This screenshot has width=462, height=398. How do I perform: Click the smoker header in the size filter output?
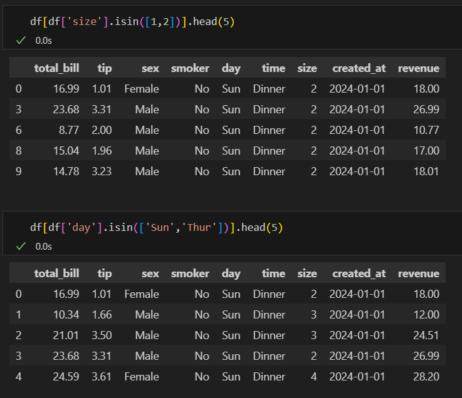click(190, 68)
